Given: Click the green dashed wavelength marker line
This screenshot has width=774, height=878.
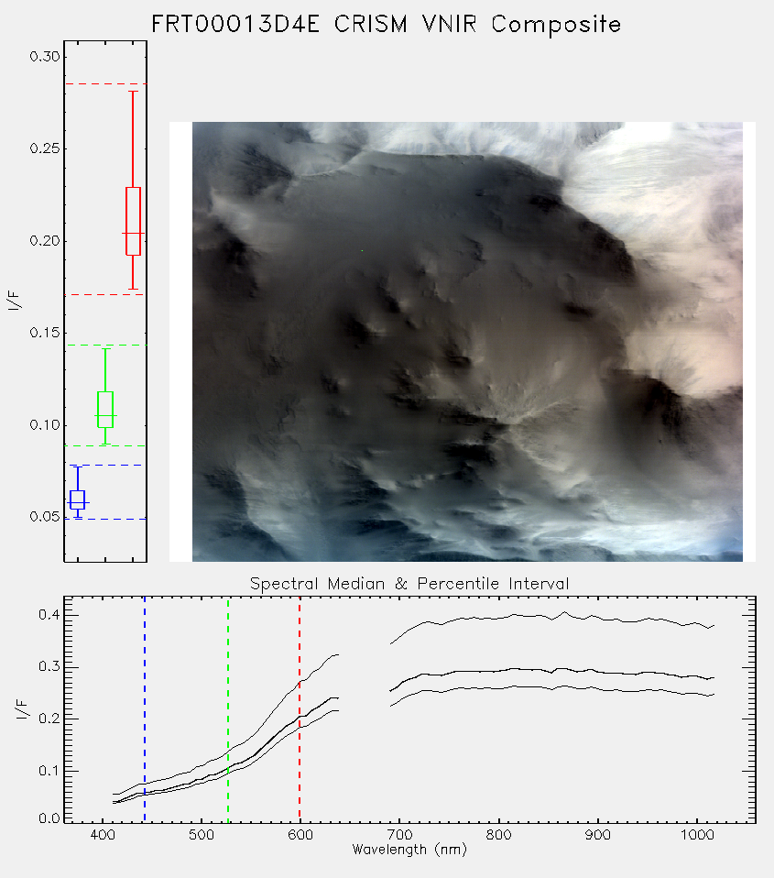Looking at the screenshot, I should click(228, 709).
